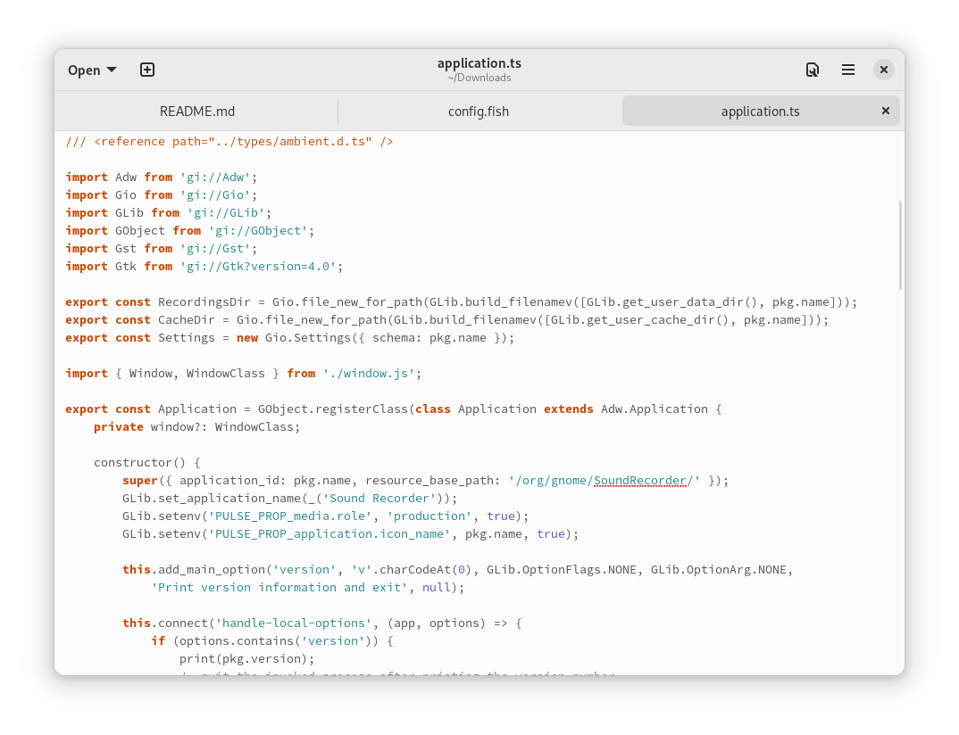Switch to the config.fish tab
959x735 pixels.
(479, 111)
